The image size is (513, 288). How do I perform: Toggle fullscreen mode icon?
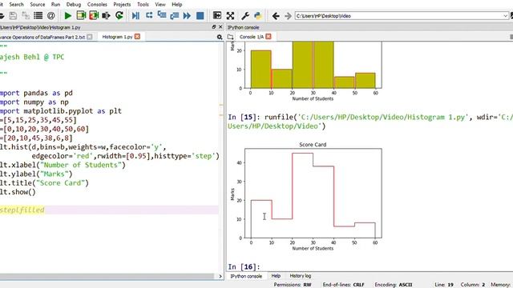(x=230, y=16)
